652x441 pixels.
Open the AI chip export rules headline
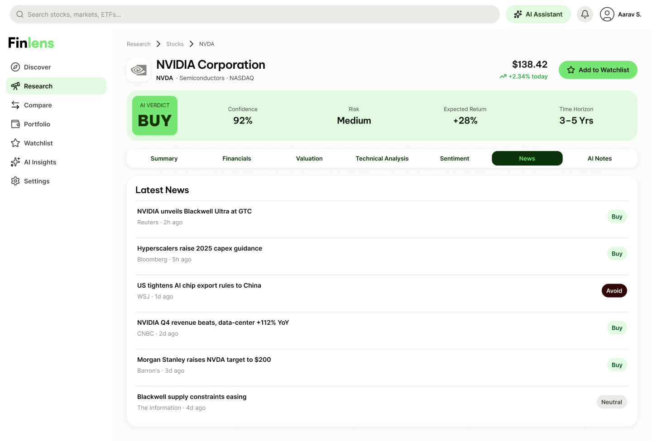(199, 285)
